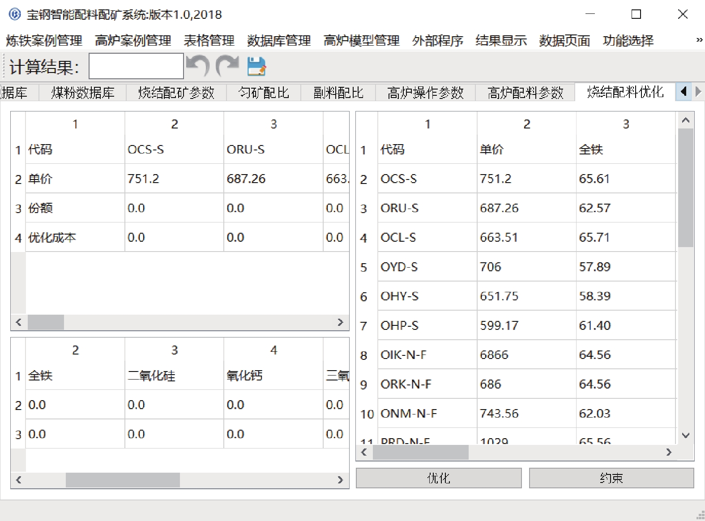Open the 功能选择 menu
Viewport: 705px width, 521px height.
tap(628, 41)
